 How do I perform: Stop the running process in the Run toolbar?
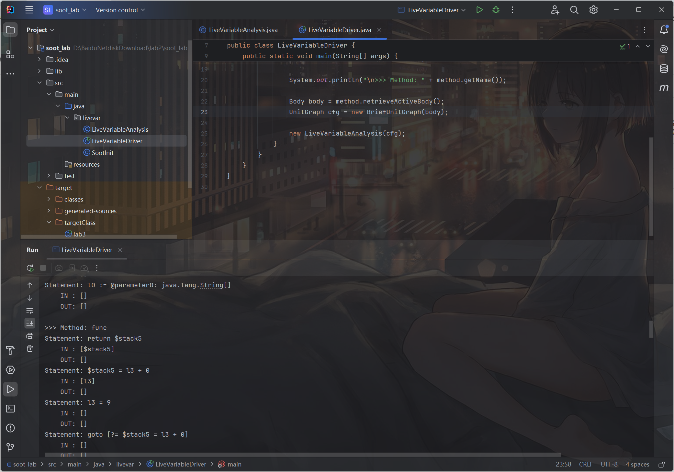pos(43,268)
